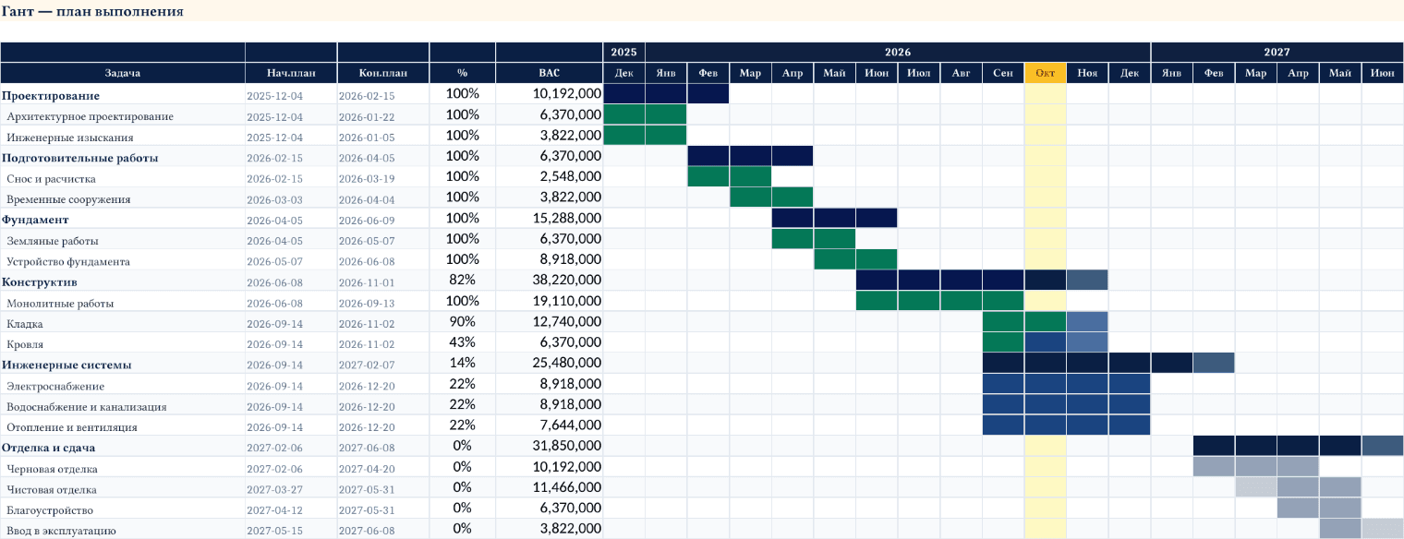Select the "Ноя" month header
1404x539 pixels.
coord(1087,73)
